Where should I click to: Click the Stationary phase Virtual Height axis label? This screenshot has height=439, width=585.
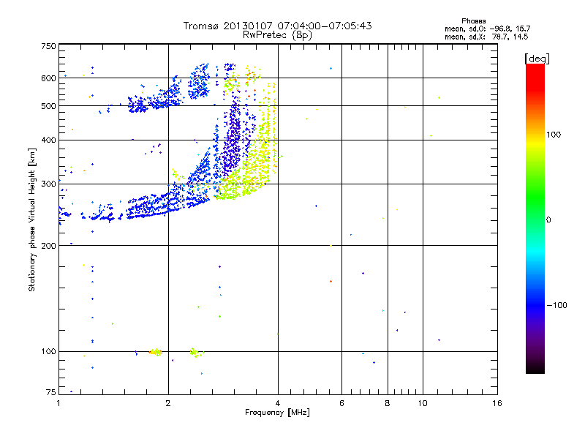click(x=33, y=219)
